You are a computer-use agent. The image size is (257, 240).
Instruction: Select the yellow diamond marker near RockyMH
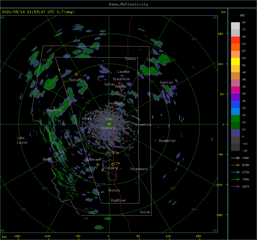76,74
